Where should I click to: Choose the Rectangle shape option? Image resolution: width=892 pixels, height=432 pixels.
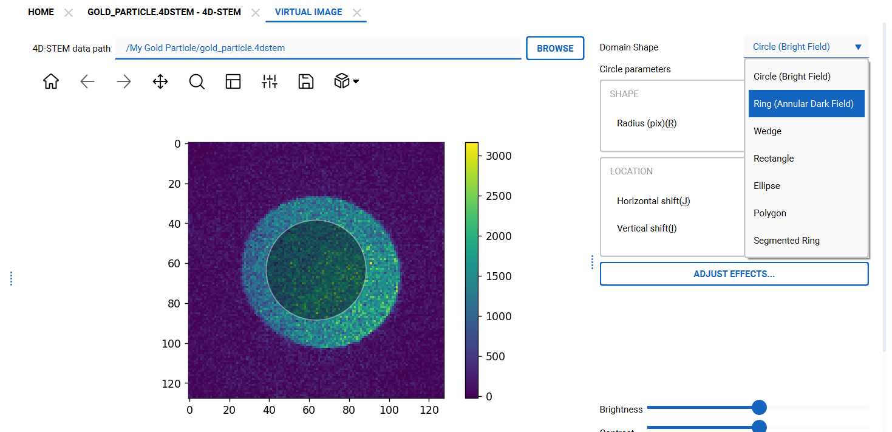click(806, 159)
